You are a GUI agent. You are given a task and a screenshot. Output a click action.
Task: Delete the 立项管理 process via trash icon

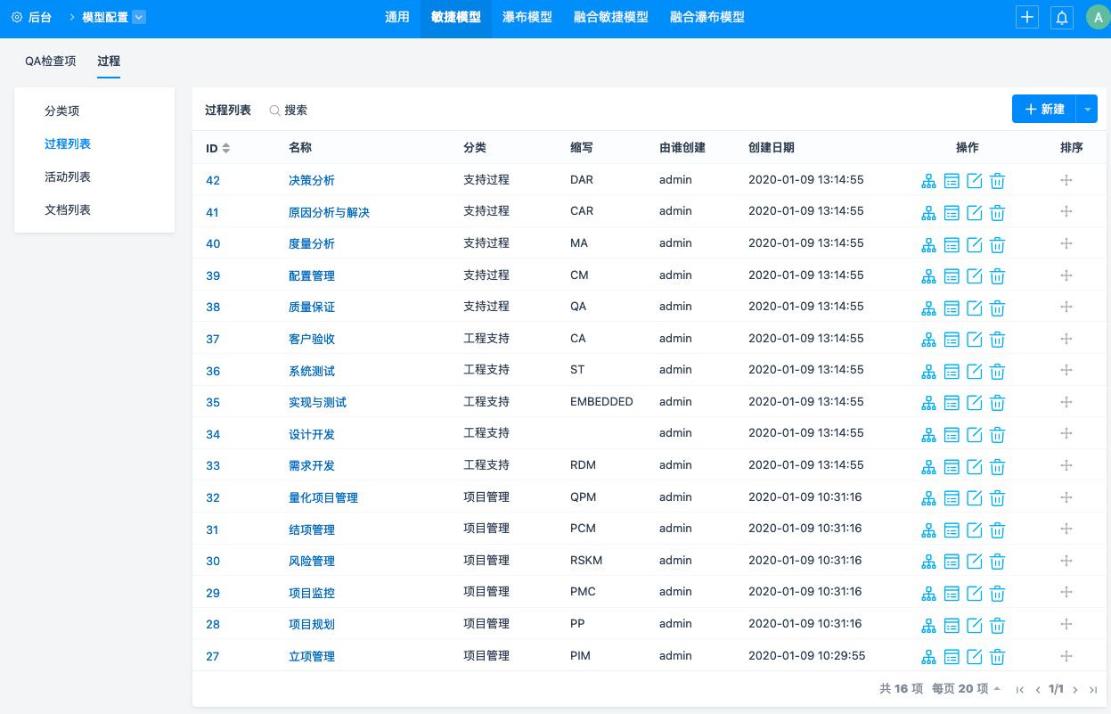[x=998, y=656]
